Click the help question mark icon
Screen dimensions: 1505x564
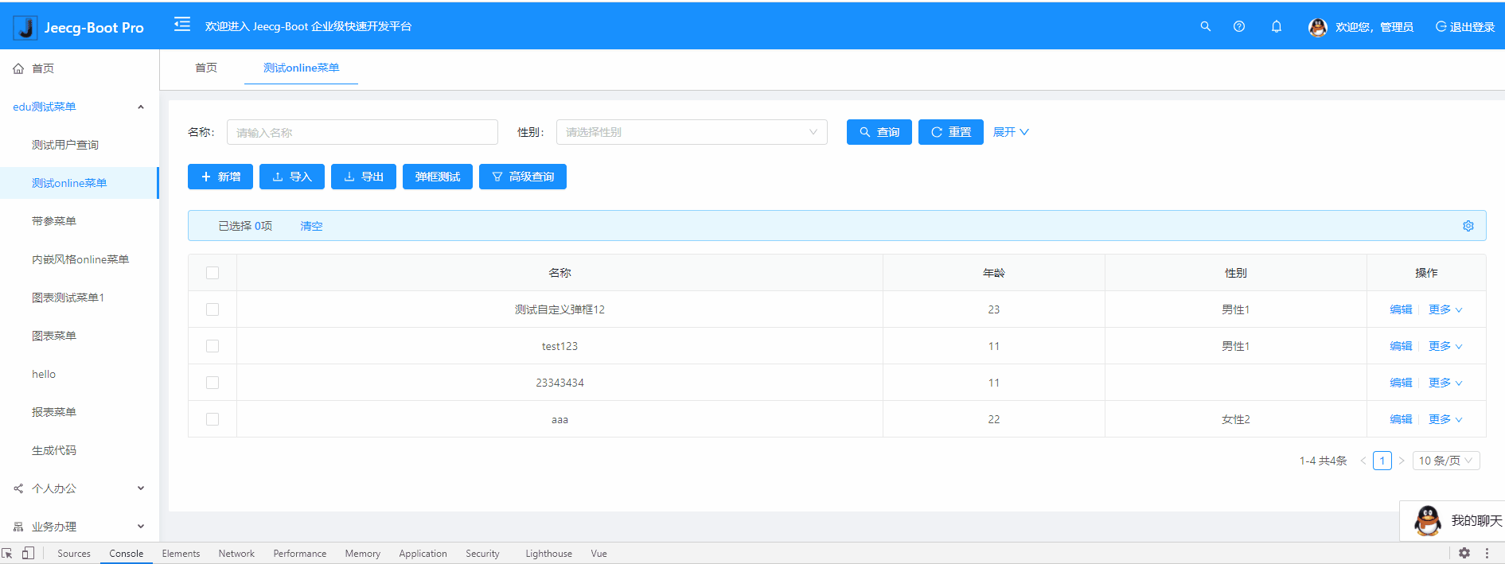coord(1238,26)
